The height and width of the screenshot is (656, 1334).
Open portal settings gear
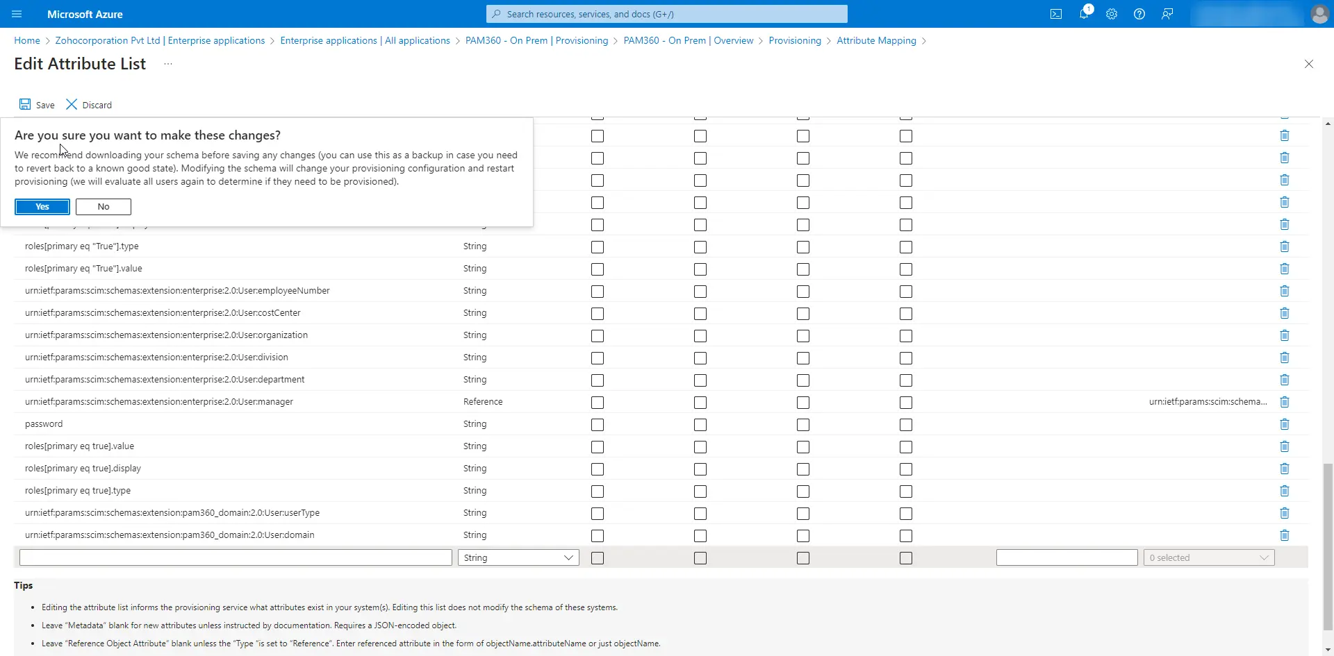point(1112,14)
